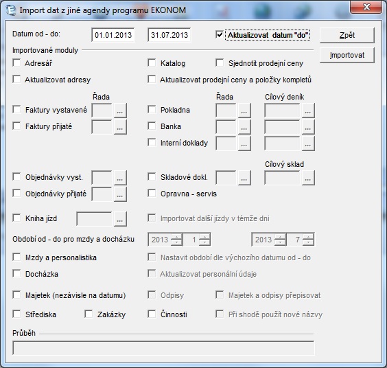The height and width of the screenshot is (368, 387).
Task: Close the Import dat dialog window
Action: tap(366, 7)
